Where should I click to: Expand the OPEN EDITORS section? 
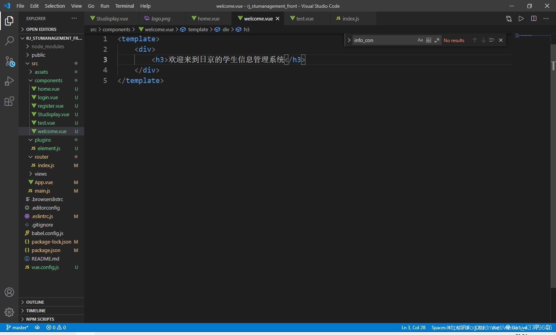pos(51,29)
